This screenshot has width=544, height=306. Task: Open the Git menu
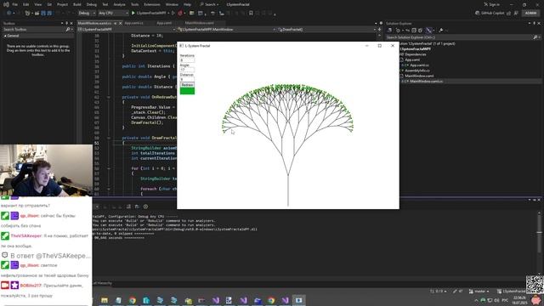pos(49,4)
